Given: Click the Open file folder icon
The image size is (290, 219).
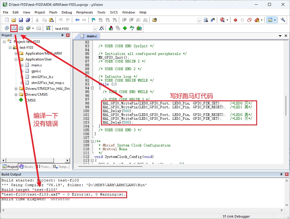Looking at the screenshot, I should tap(14, 20).
